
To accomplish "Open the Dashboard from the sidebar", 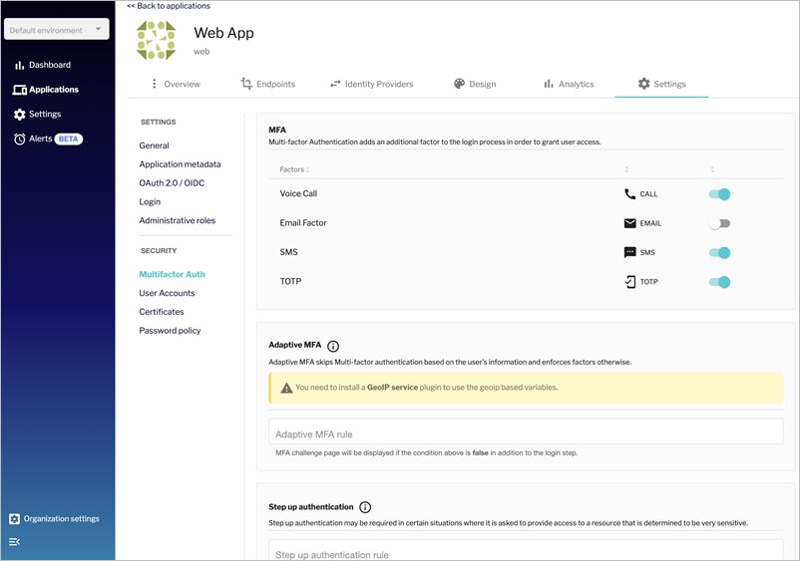I will pos(49,65).
